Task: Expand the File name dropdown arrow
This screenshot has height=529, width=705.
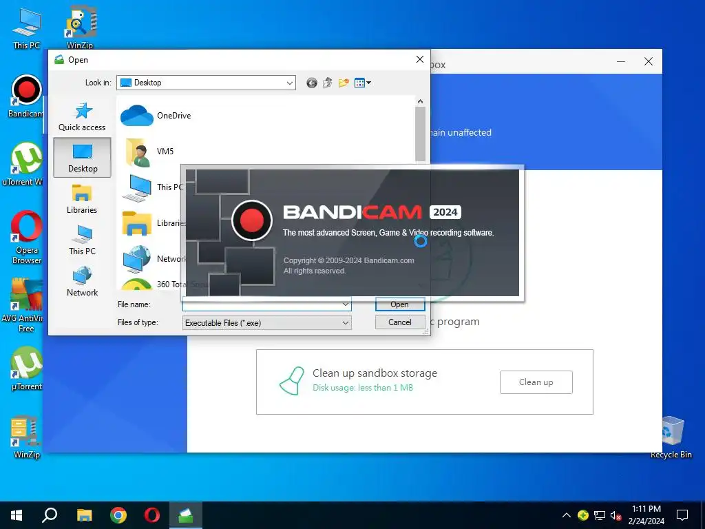Action: [346, 304]
